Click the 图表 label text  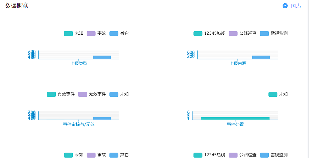tap(296, 6)
